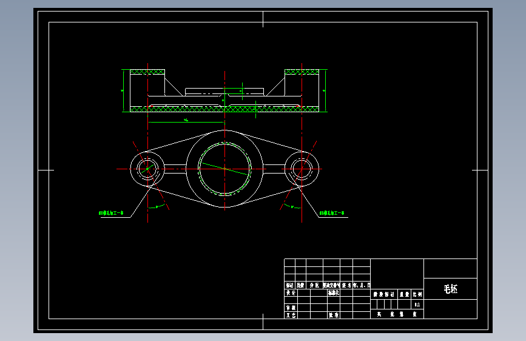This screenshot has height=341, width=526.
Task: Click the 批准 label cell
Action: tap(334, 315)
